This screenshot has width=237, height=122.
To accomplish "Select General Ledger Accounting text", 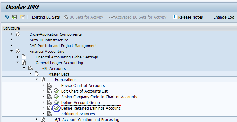I will pos(59,63).
